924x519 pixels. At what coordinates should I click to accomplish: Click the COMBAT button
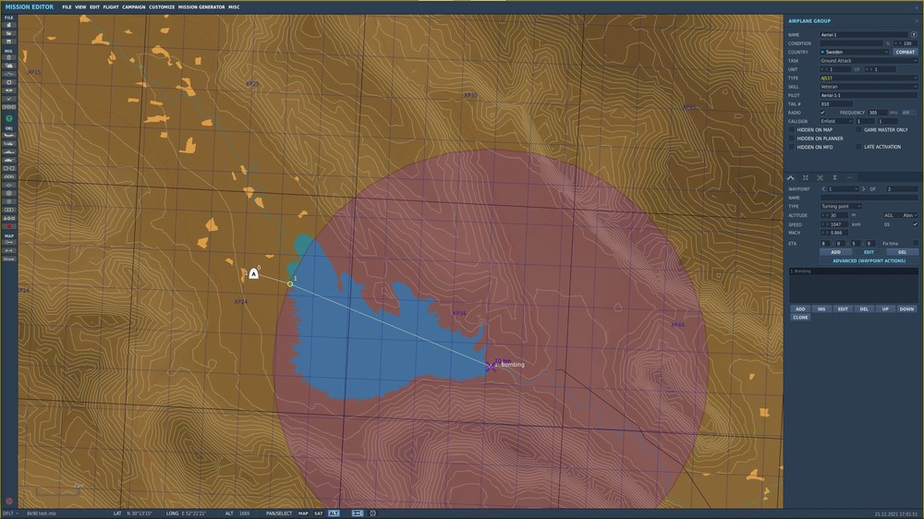(906, 52)
